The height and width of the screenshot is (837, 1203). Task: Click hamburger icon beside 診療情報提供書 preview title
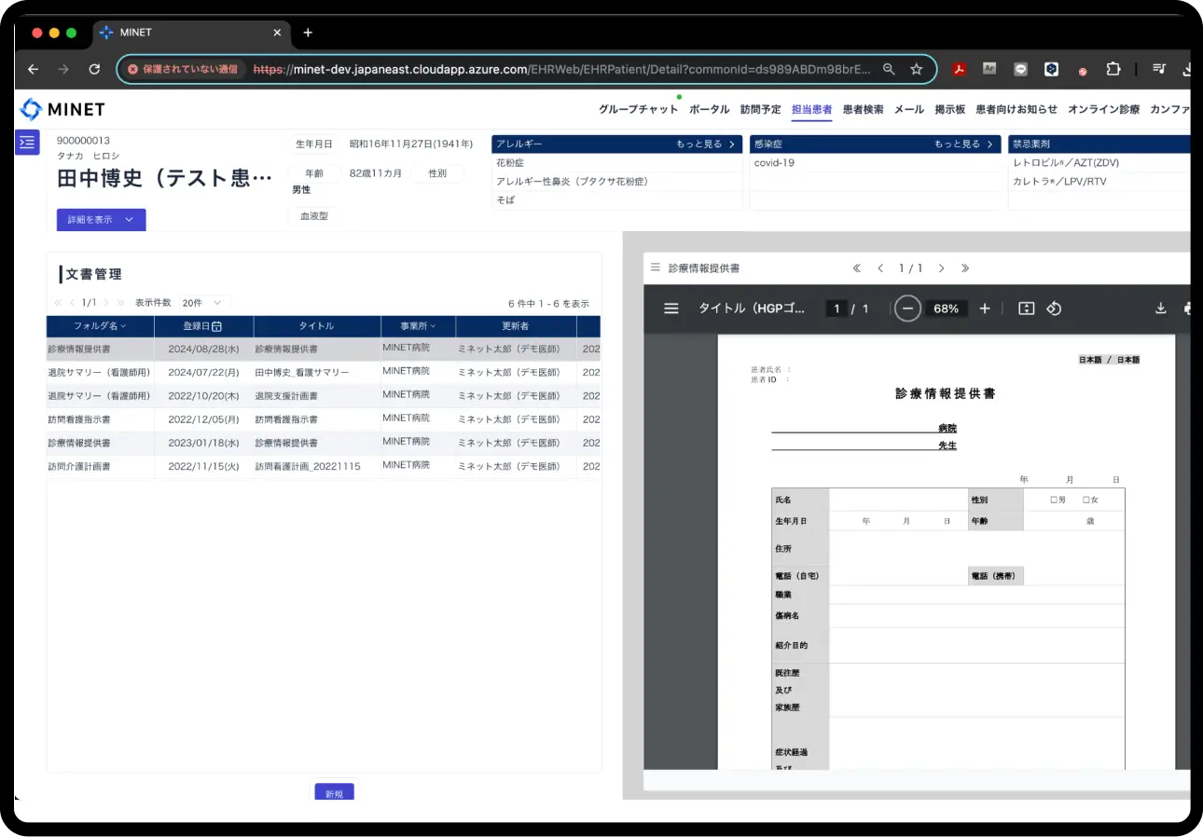pyautogui.click(x=656, y=268)
